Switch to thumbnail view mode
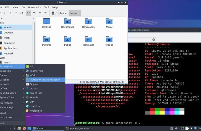This screenshot has height=131, width=201. point(34,13)
